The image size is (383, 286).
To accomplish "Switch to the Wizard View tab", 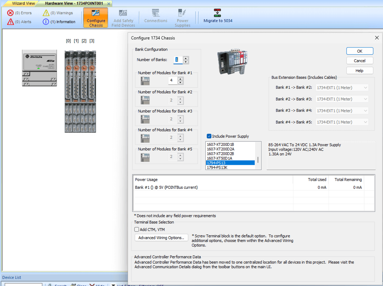I will click(x=21, y=3).
